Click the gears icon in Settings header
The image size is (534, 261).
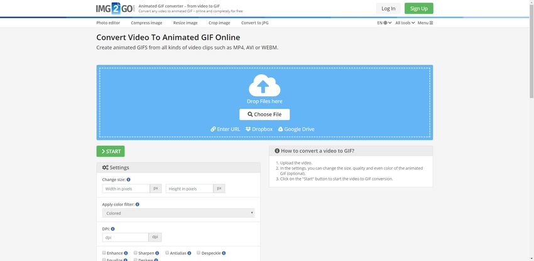tap(106, 168)
